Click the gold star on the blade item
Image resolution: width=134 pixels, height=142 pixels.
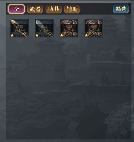(37, 35)
